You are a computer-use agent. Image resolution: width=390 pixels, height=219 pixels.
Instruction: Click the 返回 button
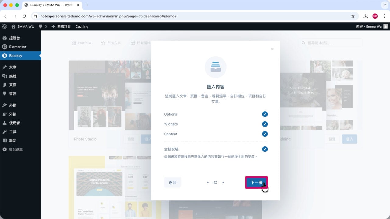[172, 182]
